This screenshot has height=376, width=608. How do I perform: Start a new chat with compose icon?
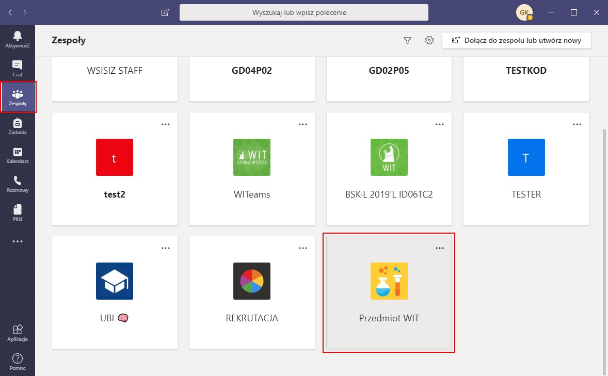[165, 12]
